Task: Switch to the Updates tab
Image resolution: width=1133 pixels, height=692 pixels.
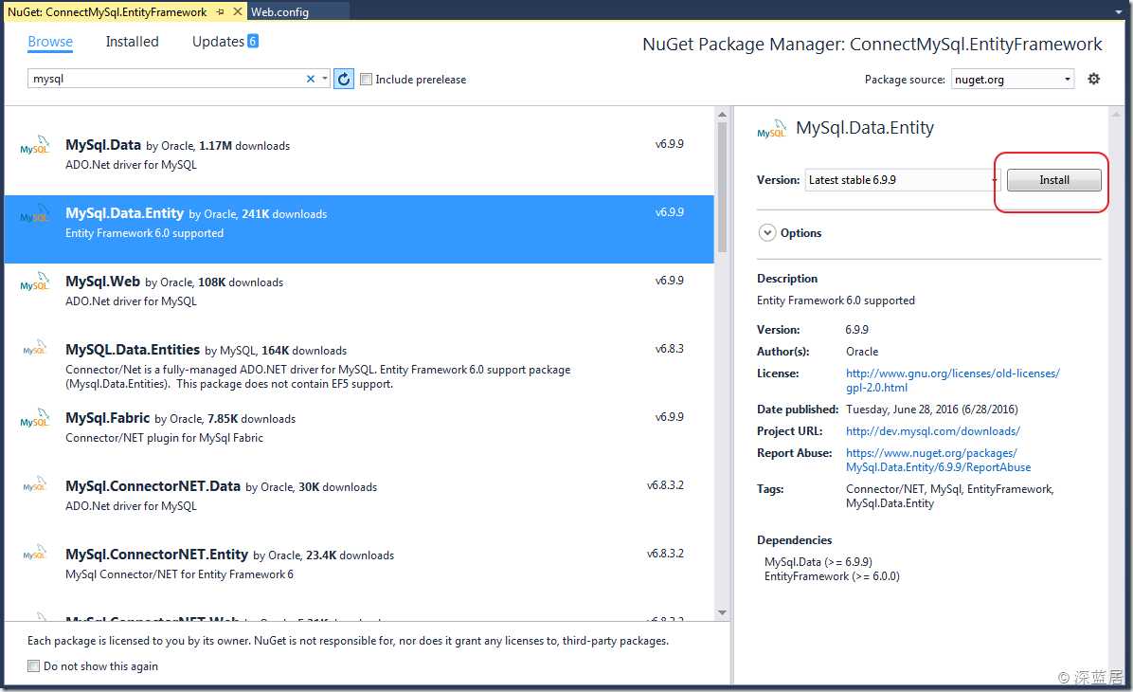Action: click(218, 41)
